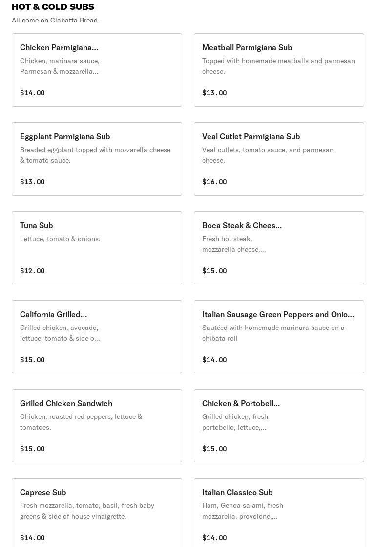Click Grilled Chicken Sandwich $15.00 price

(x=32, y=449)
